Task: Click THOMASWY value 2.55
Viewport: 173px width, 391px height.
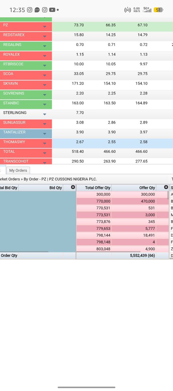Action: click(112, 142)
